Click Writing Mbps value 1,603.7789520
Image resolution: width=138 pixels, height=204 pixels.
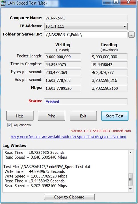pyautogui.click(x=63, y=88)
